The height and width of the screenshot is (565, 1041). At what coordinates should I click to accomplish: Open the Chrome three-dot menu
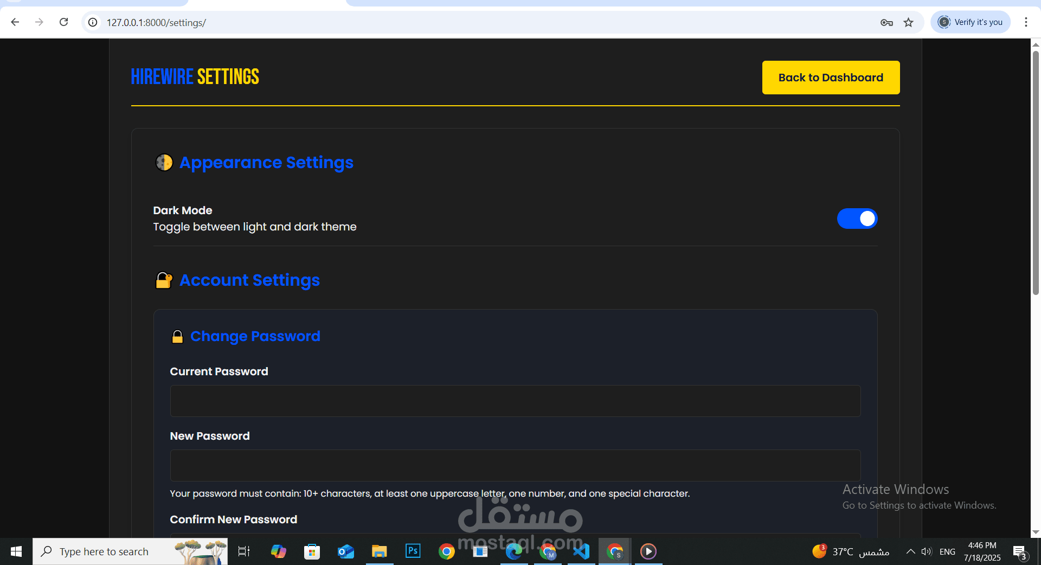tap(1026, 22)
